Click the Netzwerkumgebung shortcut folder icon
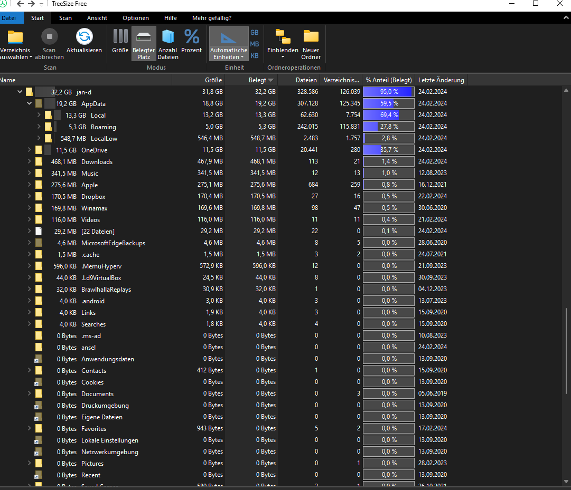 [x=38, y=452]
